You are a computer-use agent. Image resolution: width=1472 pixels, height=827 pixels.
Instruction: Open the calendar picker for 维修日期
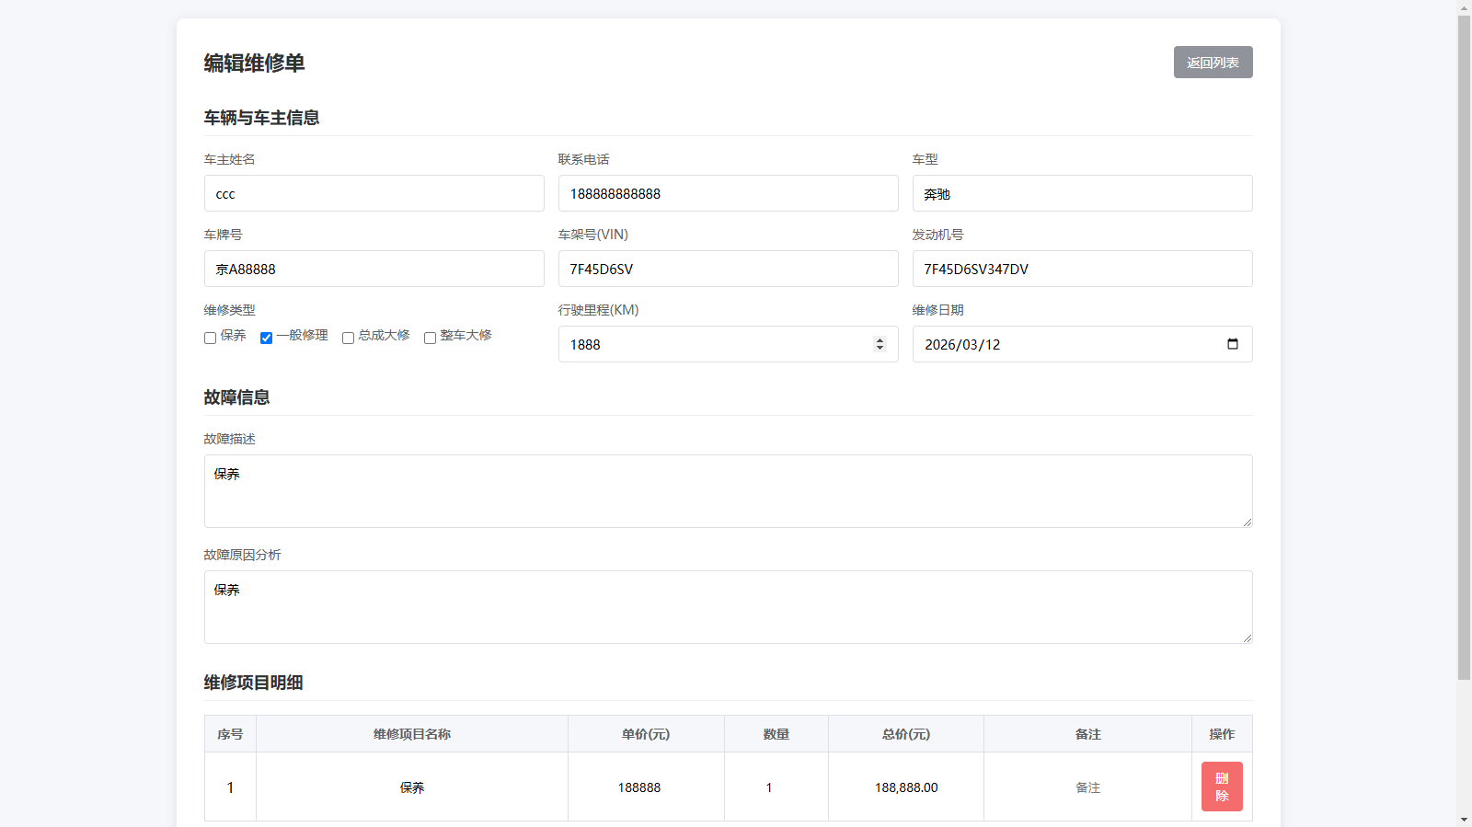coord(1232,344)
